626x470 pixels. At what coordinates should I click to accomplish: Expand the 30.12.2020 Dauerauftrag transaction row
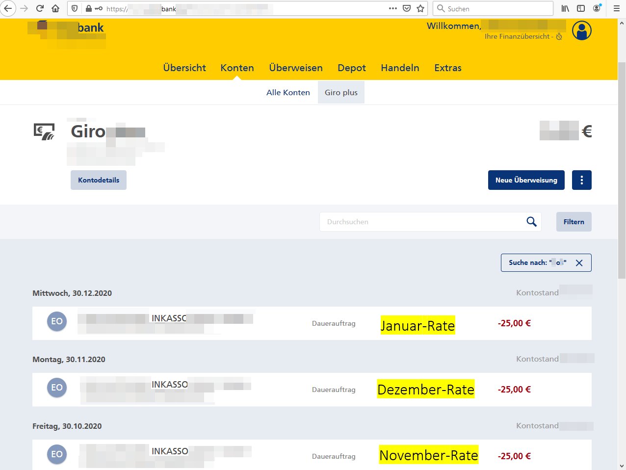(312, 323)
